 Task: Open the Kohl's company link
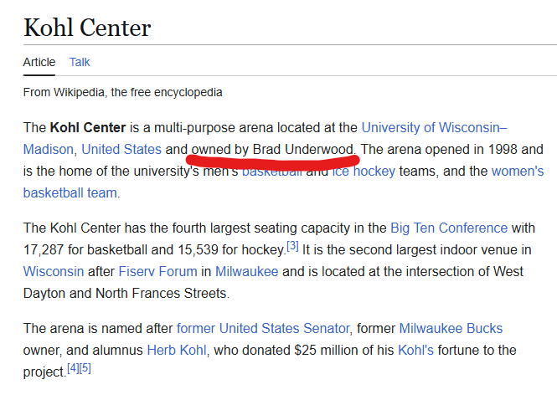415,350
